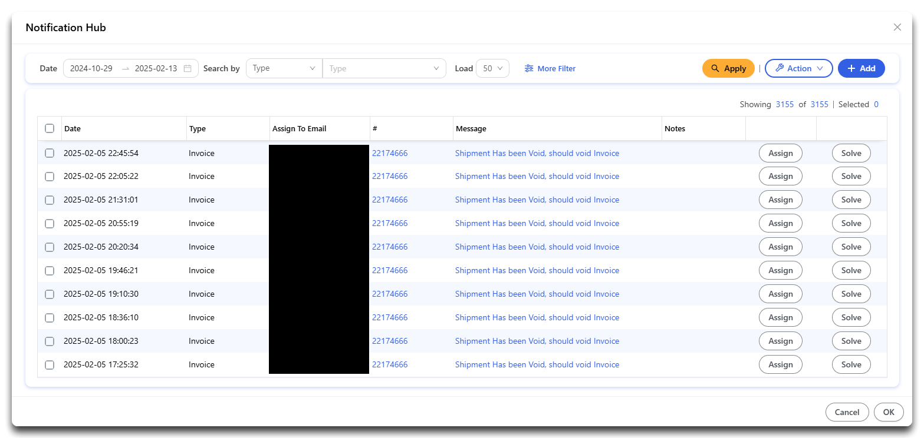This screenshot has height=438, width=924.
Task: Click the Showing count 3155
Action: pyautogui.click(x=785, y=104)
